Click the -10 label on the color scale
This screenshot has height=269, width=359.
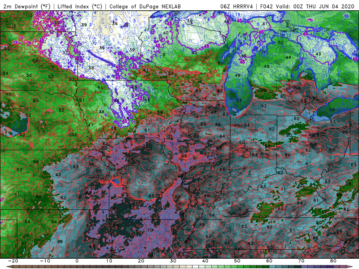[x=45, y=261]
